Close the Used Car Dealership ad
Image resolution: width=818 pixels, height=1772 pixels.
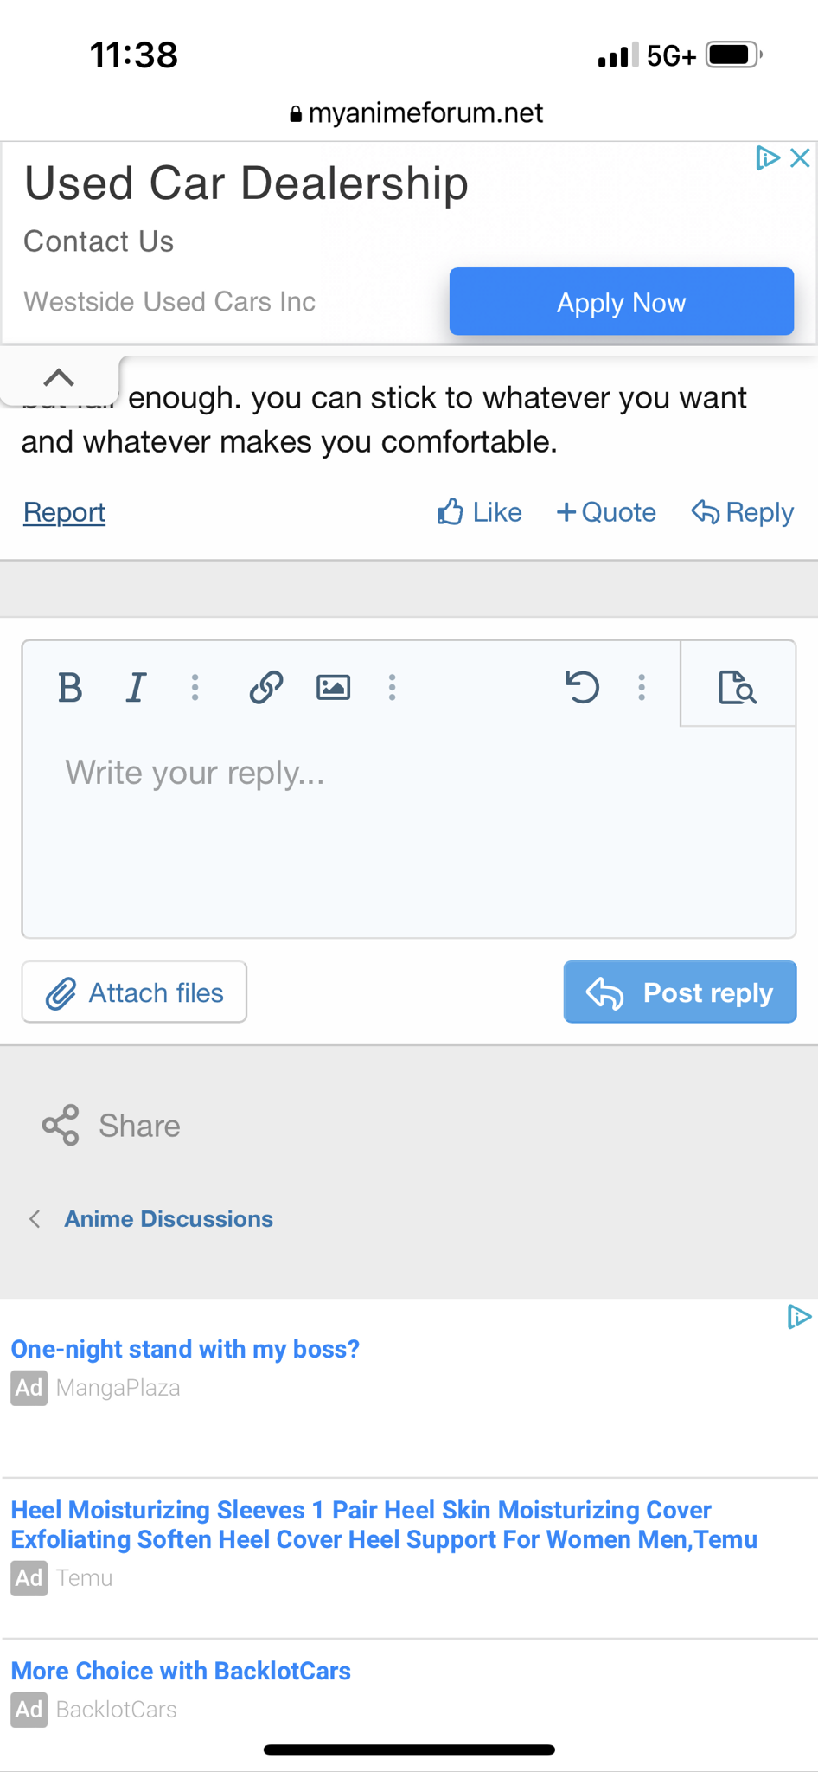pos(801,157)
